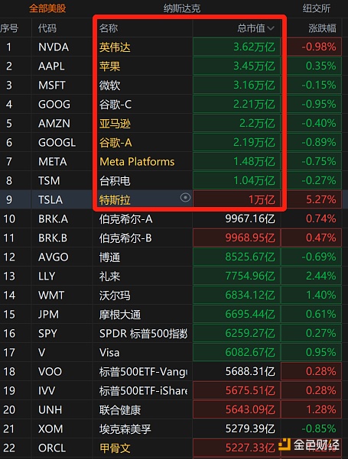Select the GOOGL ticker code

click(x=57, y=143)
